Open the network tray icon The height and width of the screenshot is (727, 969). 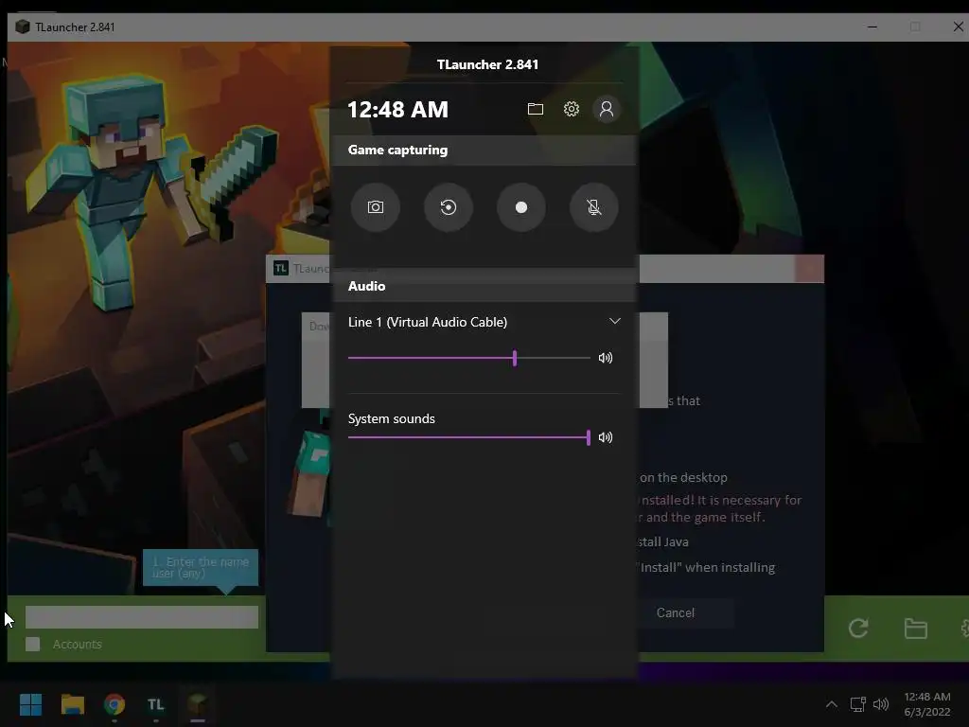pyautogui.click(x=857, y=704)
